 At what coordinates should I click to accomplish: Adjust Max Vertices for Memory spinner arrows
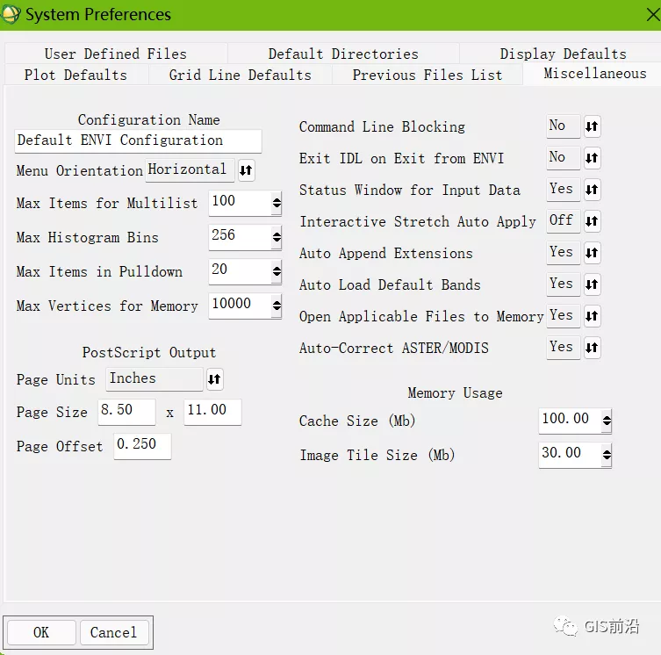(x=277, y=306)
